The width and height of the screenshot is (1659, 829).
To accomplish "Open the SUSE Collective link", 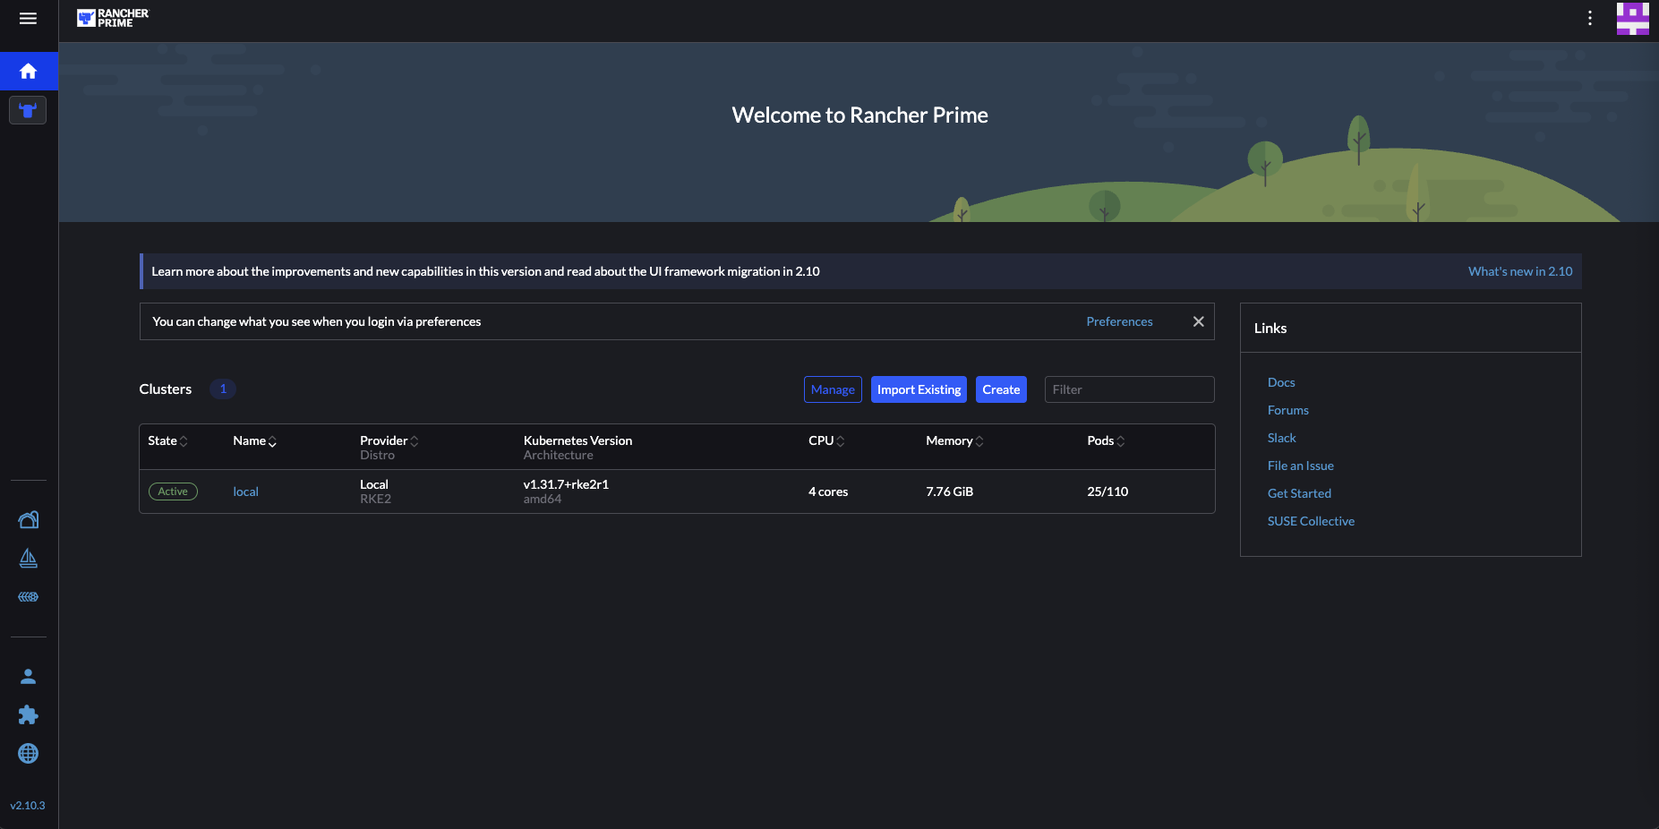I will click(x=1311, y=521).
